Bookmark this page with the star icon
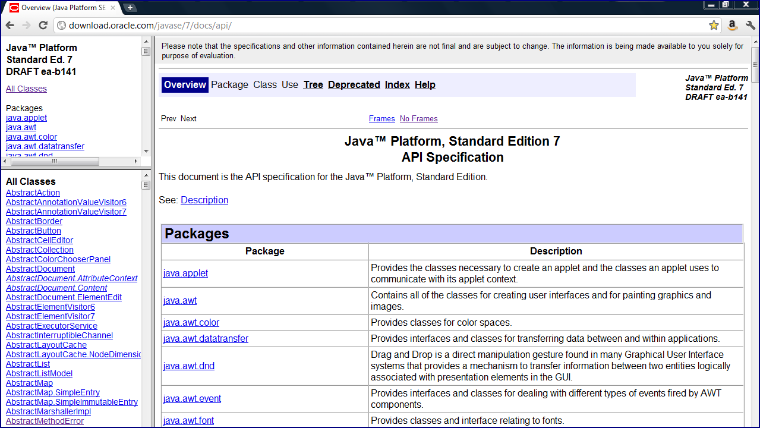 [x=714, y=26]
